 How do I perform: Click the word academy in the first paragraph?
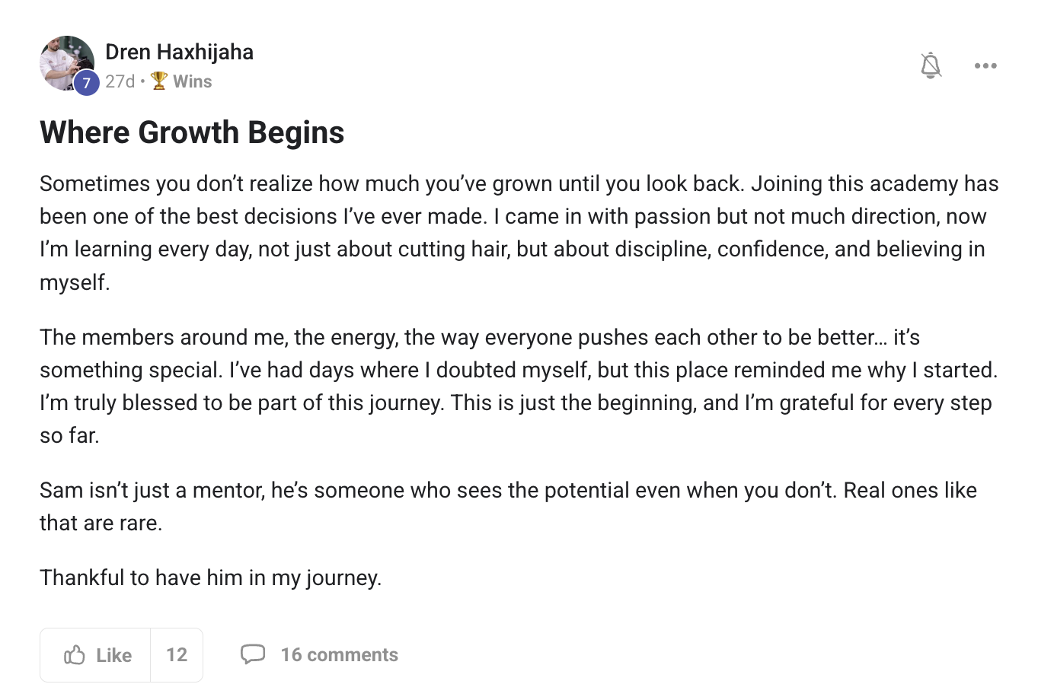[914, 184]
